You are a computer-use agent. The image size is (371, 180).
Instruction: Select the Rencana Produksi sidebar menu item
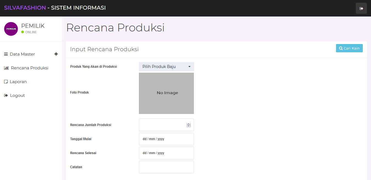point(29,68)
